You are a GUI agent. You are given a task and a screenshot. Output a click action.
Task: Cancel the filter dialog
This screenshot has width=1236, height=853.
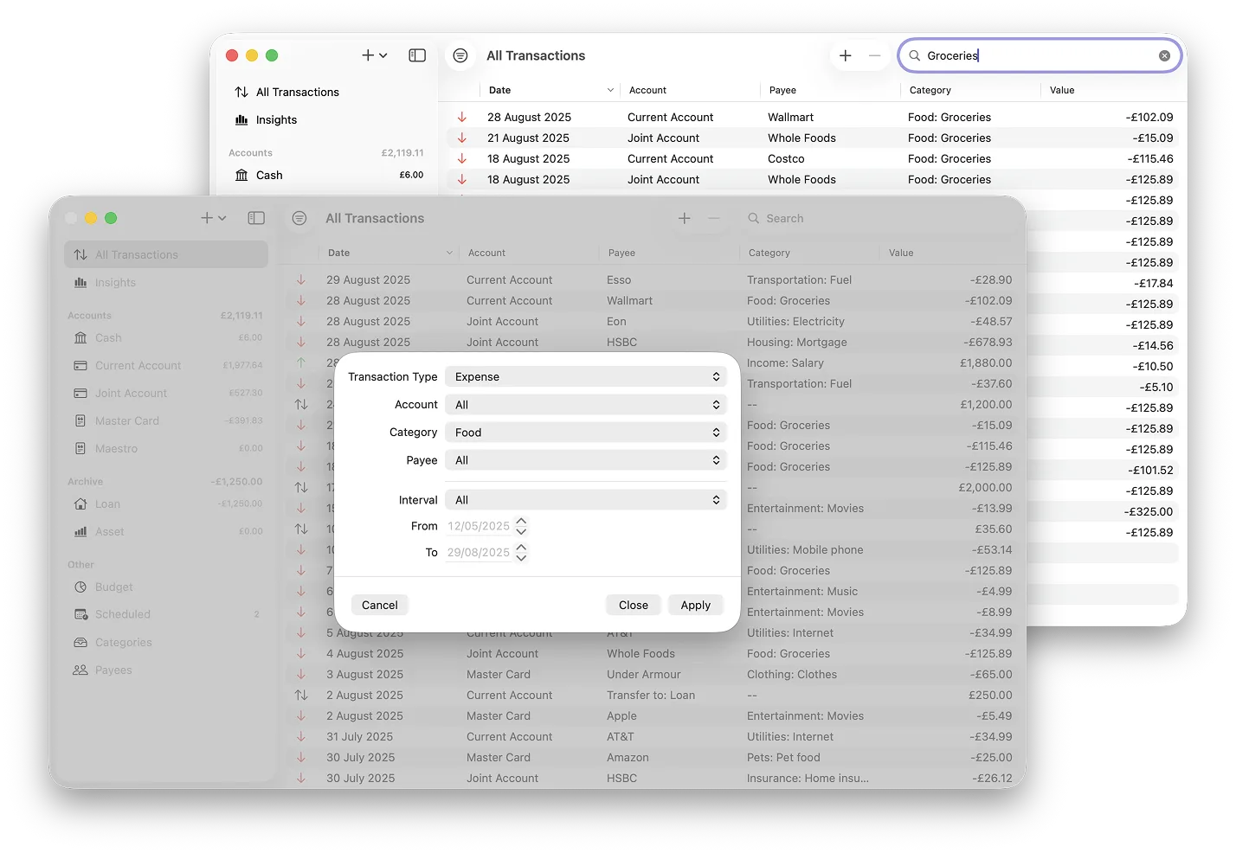coord(379,605)
